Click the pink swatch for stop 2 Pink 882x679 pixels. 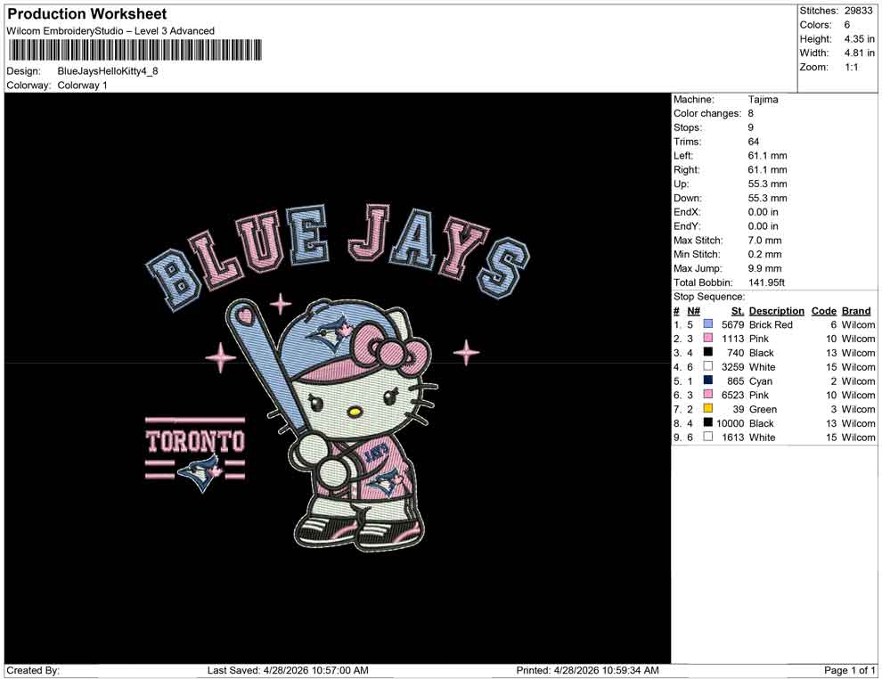pyautogui.click(x=708, y=338)
